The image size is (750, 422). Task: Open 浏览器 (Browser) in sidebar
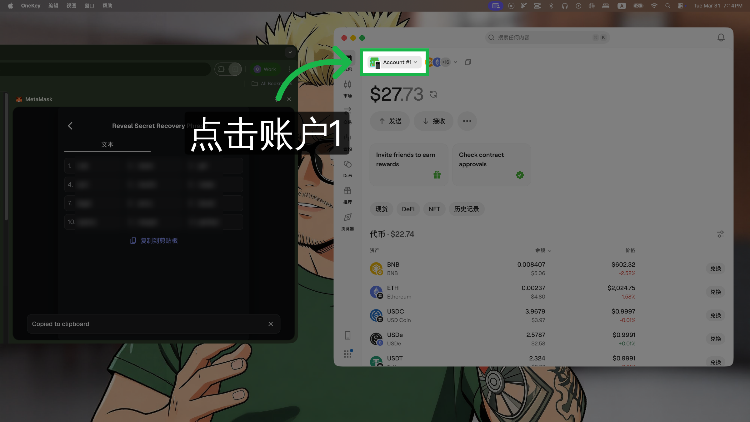click(347, 222)
